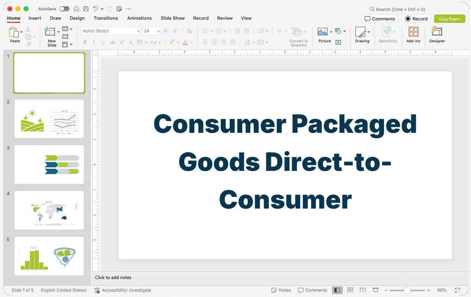Expand the Paste options arrow
This screenshot has height=297, width=471.
[x=21, y=32]
